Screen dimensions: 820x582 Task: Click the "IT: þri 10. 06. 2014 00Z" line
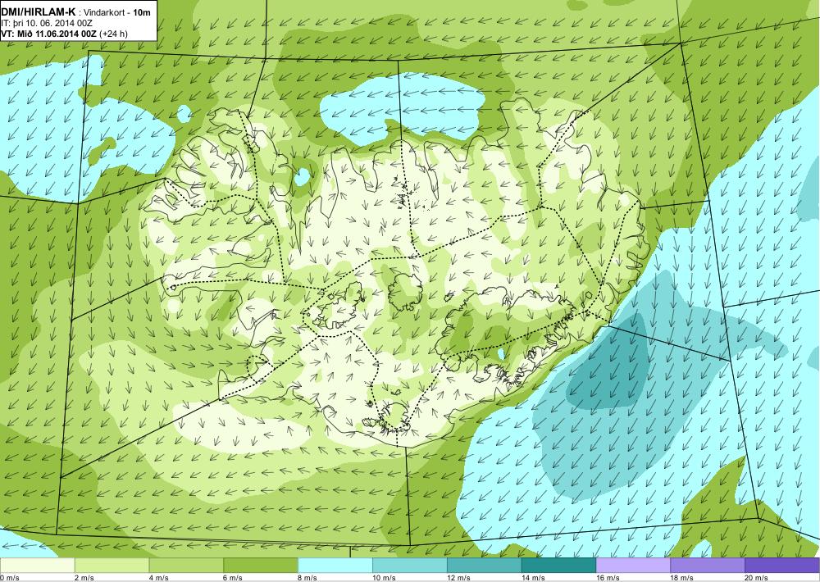pyautogui.click(x=47, y=24)
